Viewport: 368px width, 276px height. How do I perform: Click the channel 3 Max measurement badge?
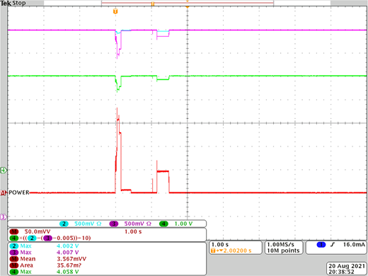[14, 253]
